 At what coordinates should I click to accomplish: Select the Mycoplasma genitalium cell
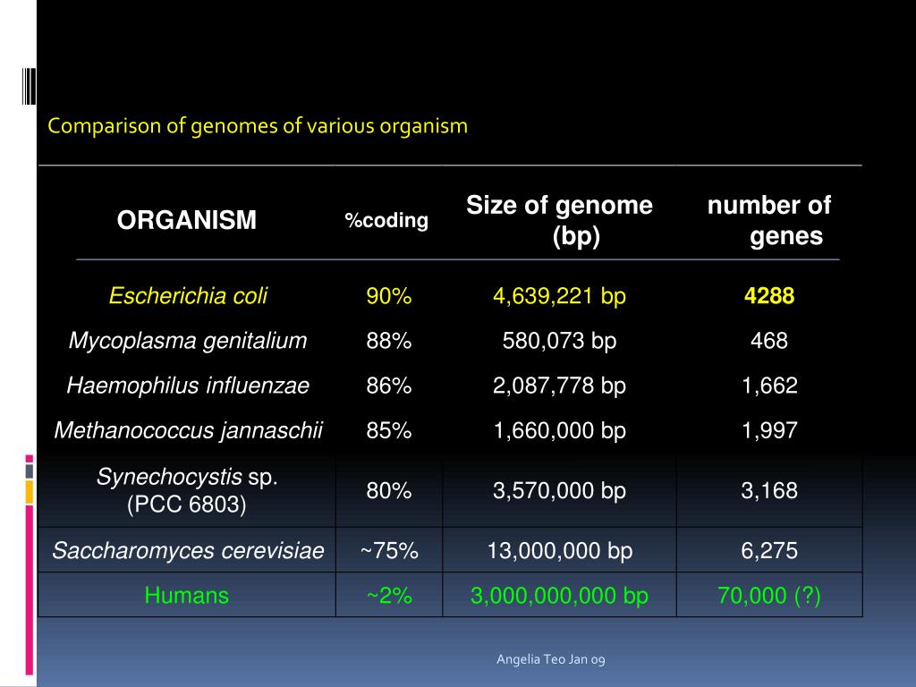[x=188, y=341]
